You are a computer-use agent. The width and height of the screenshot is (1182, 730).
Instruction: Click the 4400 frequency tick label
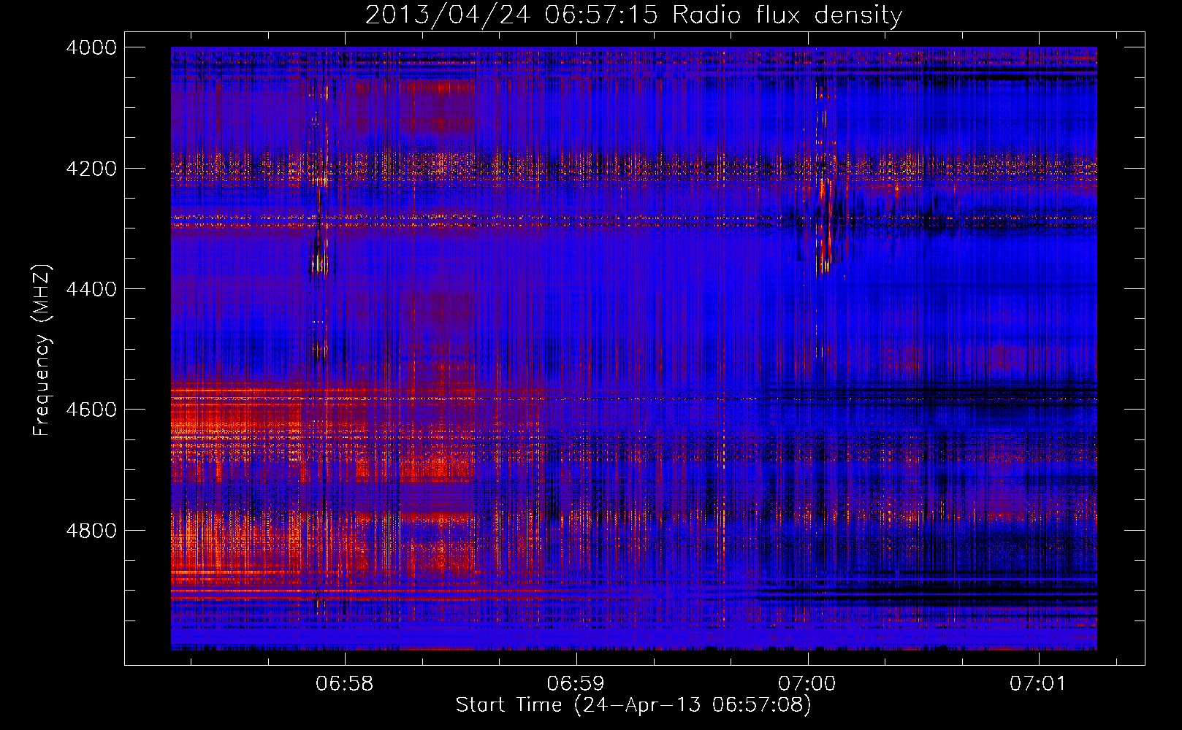point(91,289)
